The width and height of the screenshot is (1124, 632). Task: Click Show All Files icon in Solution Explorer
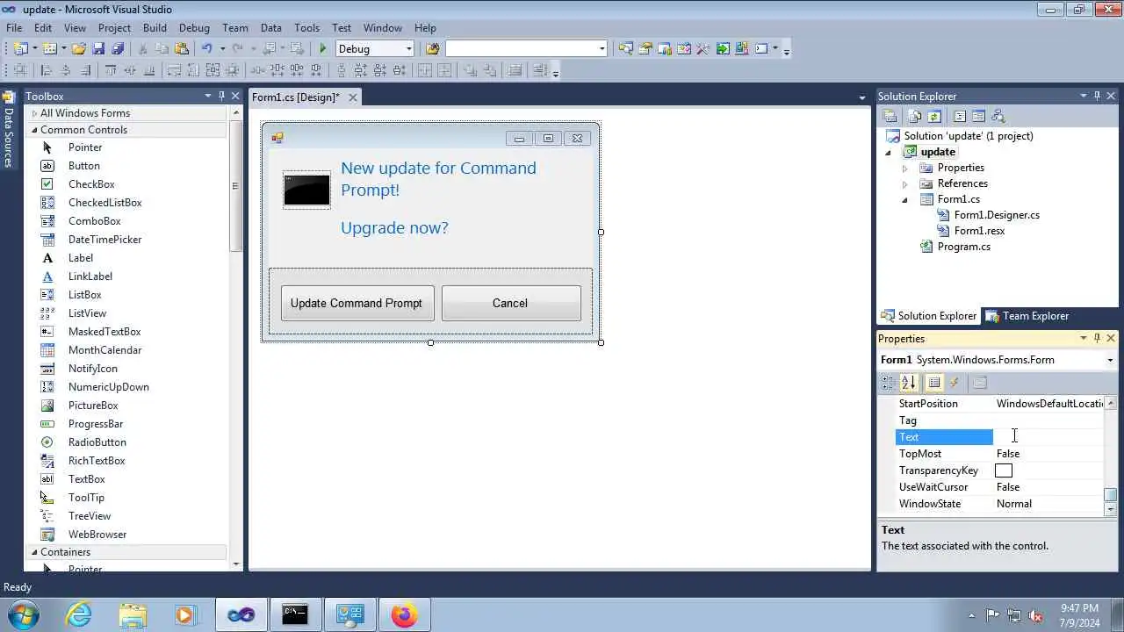(x=915, y=116)
